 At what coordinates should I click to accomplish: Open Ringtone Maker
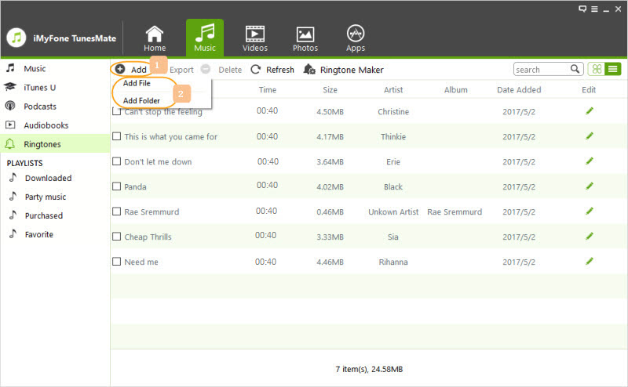[352, 70]
